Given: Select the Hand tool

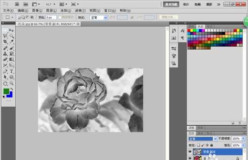Looking at the screenshot, I should point(5,83).
